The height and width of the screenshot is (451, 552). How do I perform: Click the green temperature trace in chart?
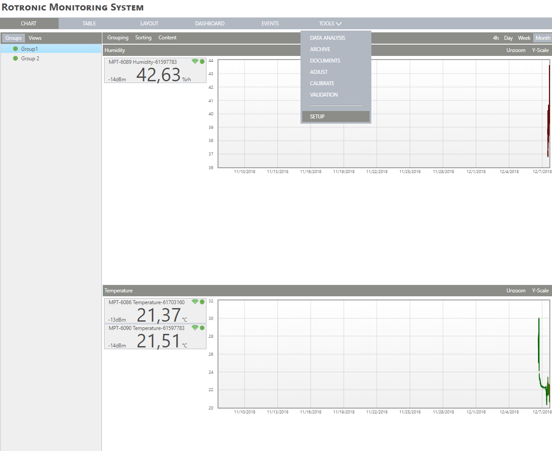tap(539, 345)
